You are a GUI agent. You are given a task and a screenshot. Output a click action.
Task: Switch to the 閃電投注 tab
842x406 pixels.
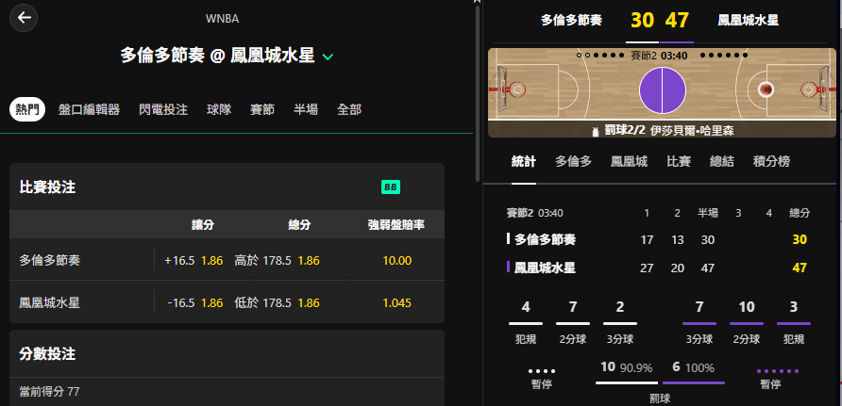point(163,110)
